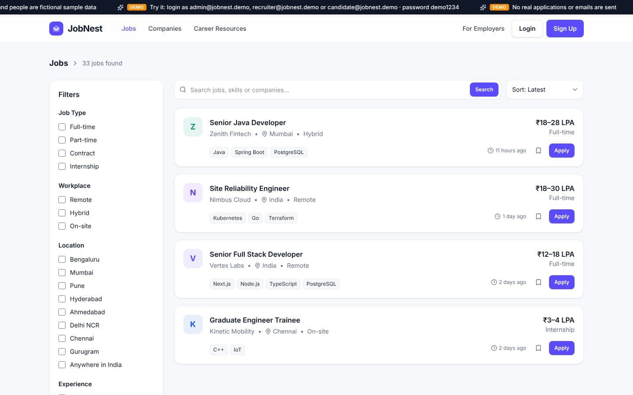Apply to the Senior Java Developer job
Screen dimensions: 633x395
coord(561,151)
